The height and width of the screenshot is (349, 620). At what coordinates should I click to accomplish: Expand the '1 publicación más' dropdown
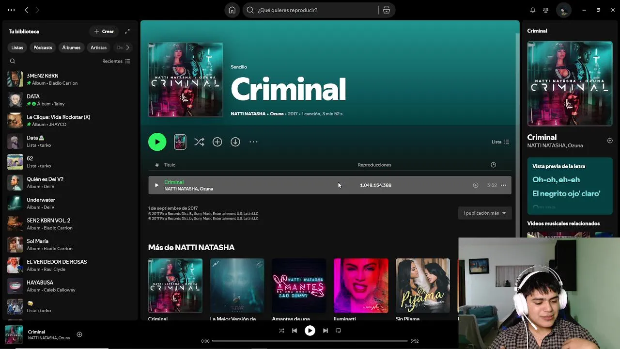[x=484, y=213]
